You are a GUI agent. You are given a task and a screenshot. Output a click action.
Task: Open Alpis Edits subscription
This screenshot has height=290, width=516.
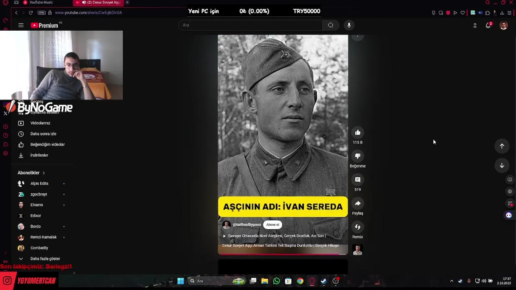[x=42, y=184]
